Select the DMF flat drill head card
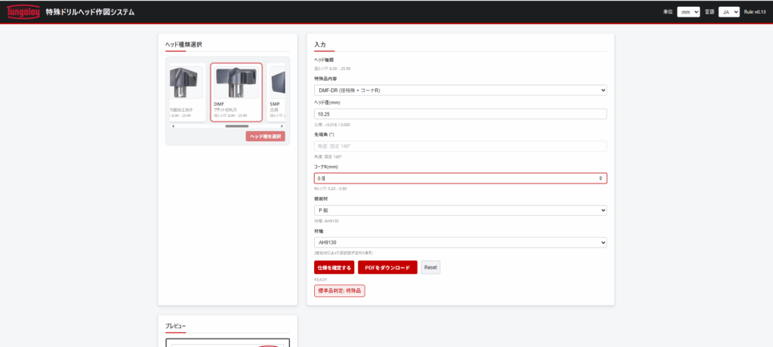Viewport: 773px width, 347px height. point(236,92)
